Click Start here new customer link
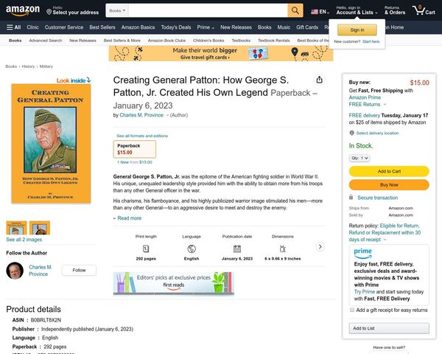The image size is (442, 354). (371, 41)
